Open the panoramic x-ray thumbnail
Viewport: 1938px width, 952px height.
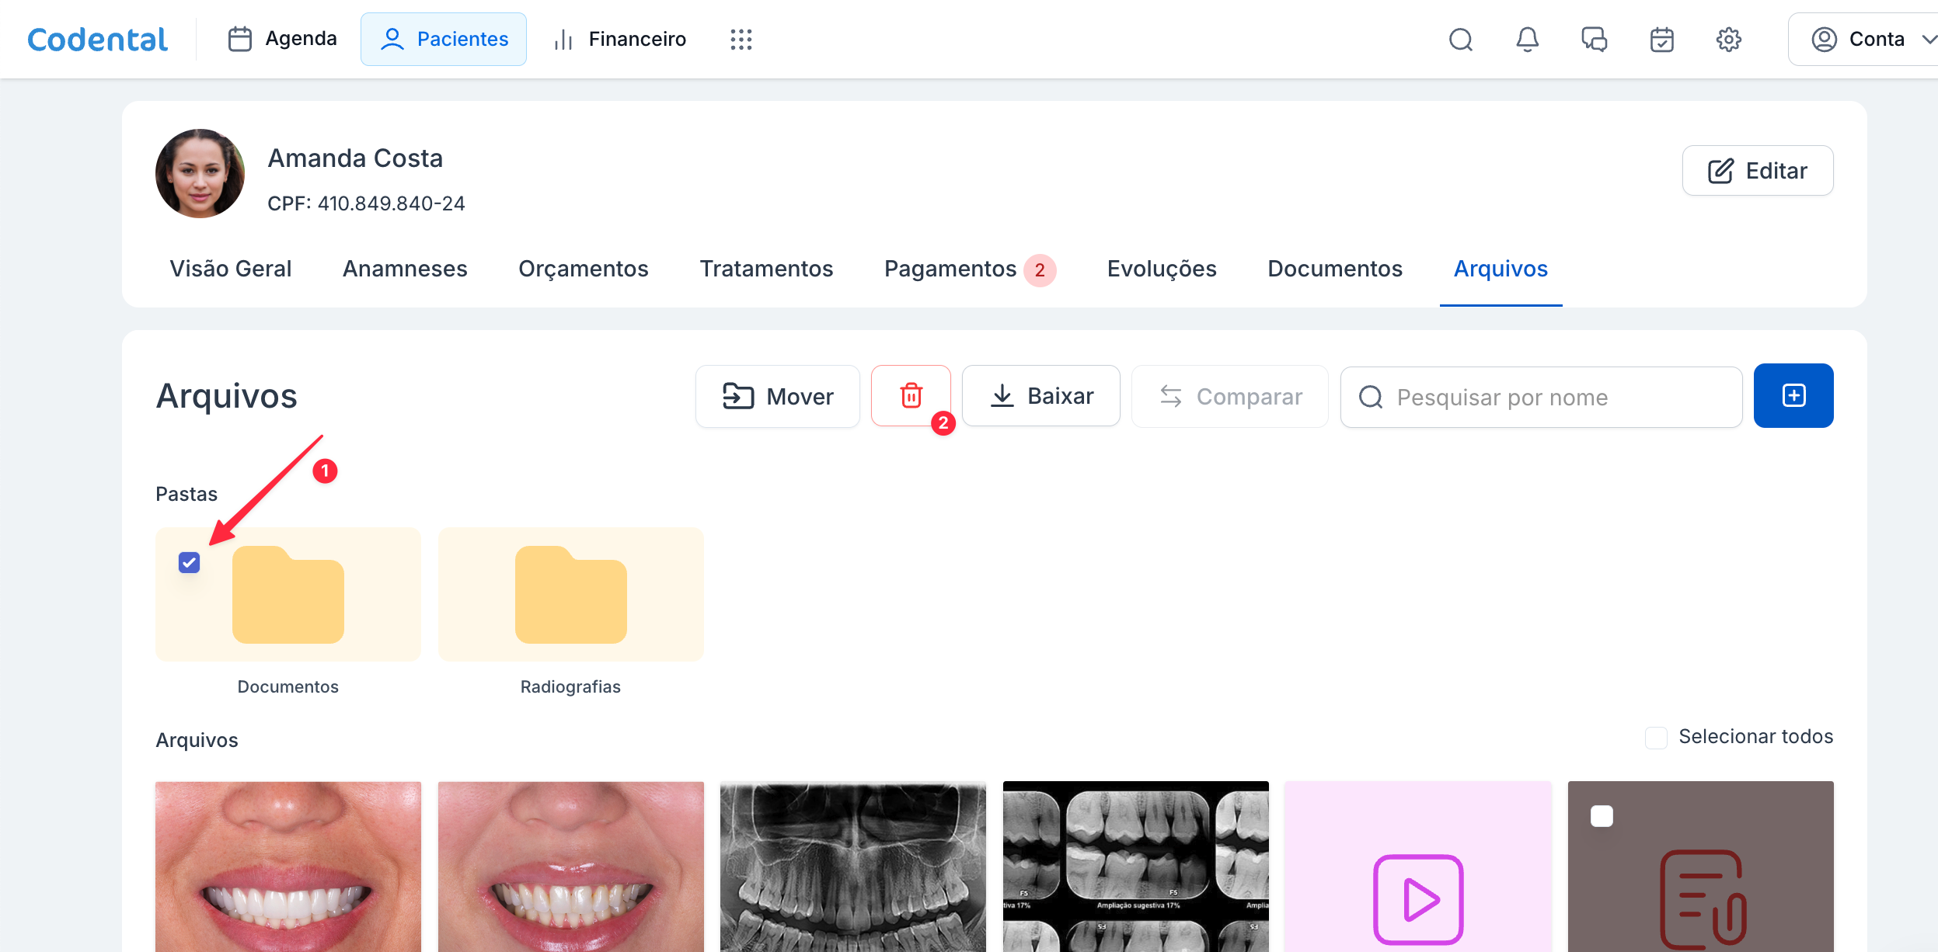click(x=852, y=866)
